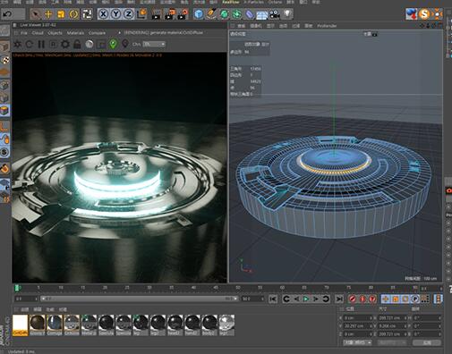
Task: Open the green array/cloner objects icon
Action: click(237, 14)
